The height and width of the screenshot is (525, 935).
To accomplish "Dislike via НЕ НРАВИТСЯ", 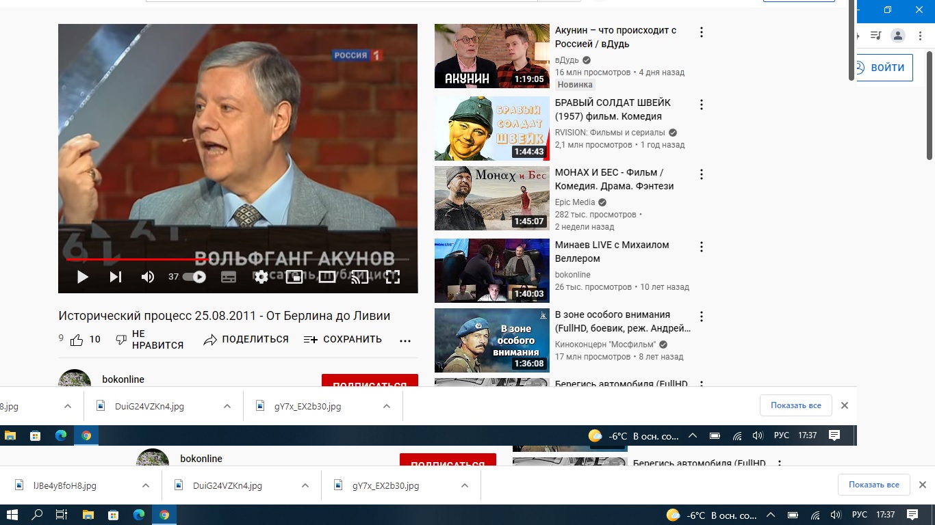I will [150, 340].
